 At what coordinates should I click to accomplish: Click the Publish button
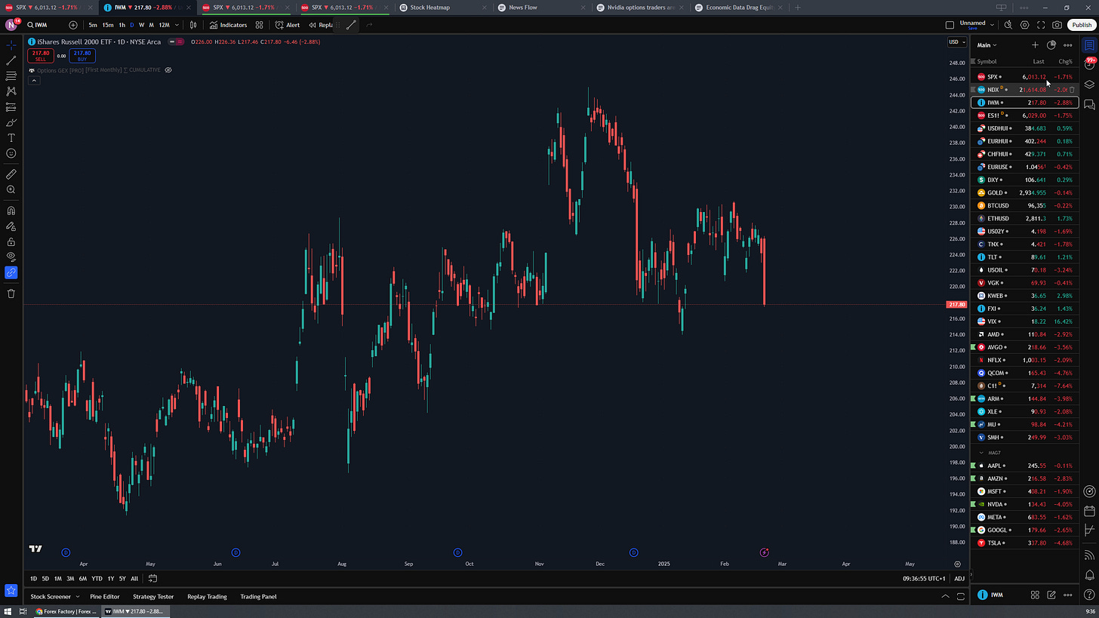pyautogui.click(x=1081, y=25)
